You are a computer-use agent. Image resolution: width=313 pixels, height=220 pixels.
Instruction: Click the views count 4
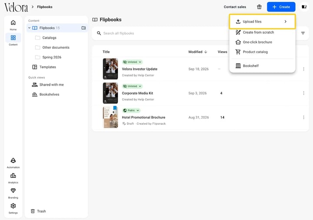[221, 93]
